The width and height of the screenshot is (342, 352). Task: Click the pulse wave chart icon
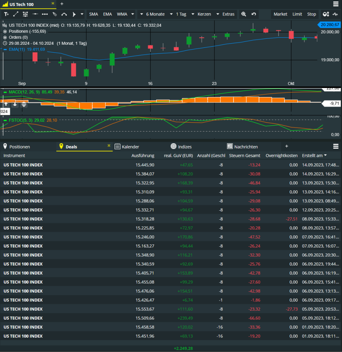[x=335, y=14]
